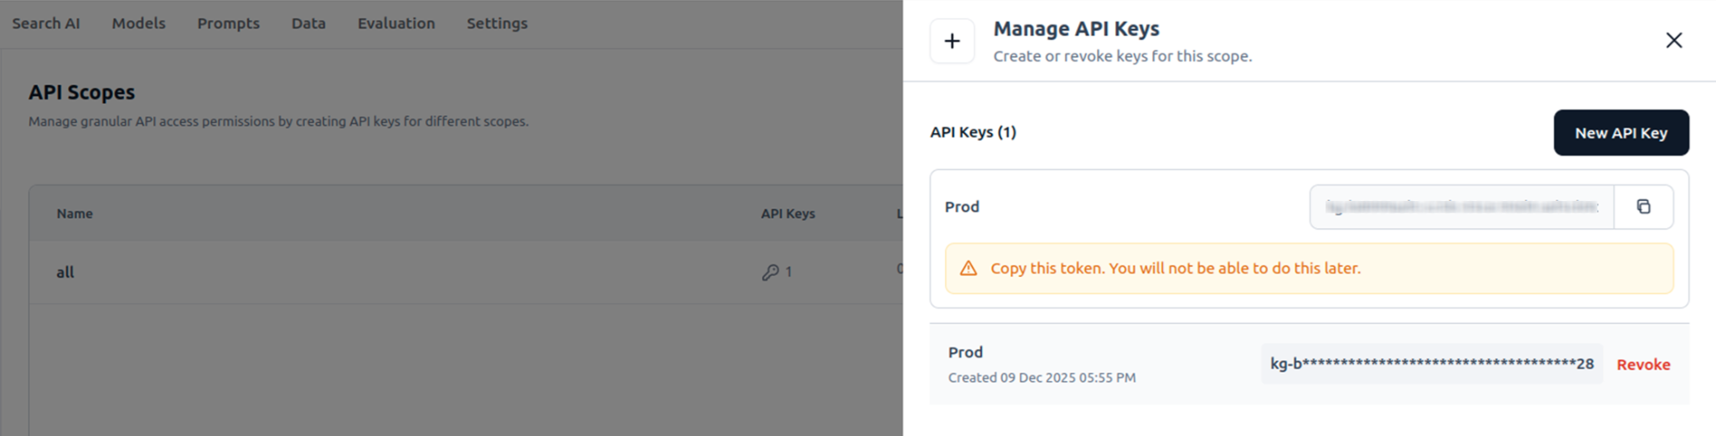Click the warning triangle icon
The height and width of the screenshot is (436, 1716).
point(968,269)
